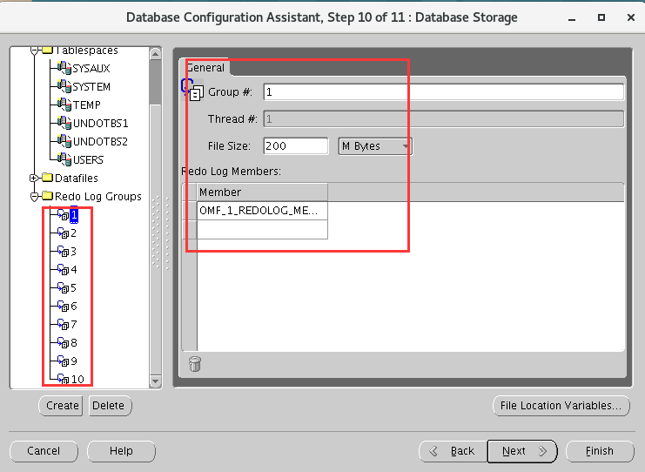This screenshot has width=645, height=472.
Task: Select the SYSTEM tablespace icon
Action: click(x=64, y=86)
